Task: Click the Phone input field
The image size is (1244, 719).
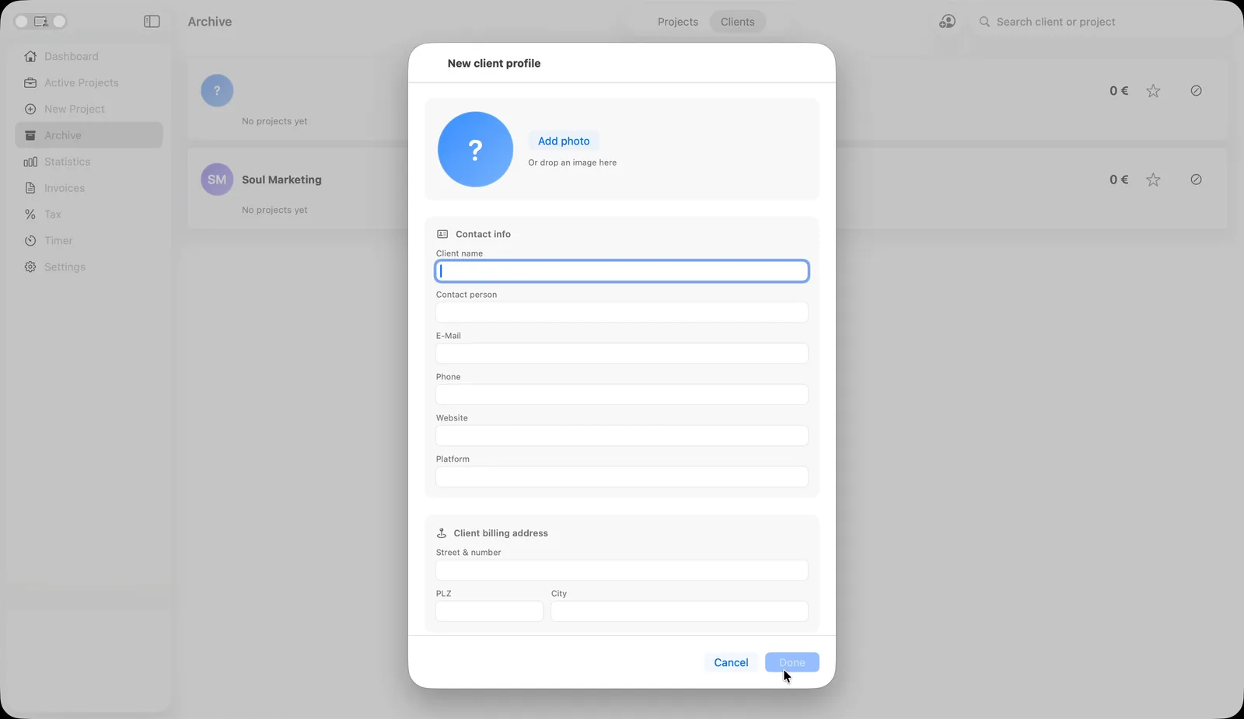Action: [622, 394]
